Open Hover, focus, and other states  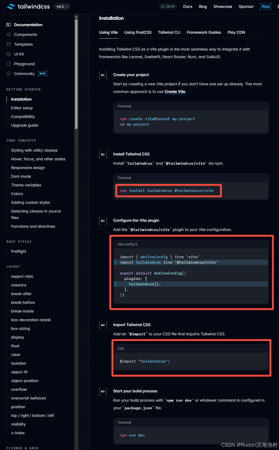pos(38,159)
